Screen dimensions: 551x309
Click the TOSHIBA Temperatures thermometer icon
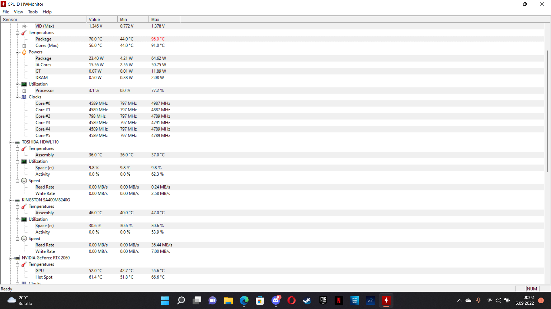[24, 148]
